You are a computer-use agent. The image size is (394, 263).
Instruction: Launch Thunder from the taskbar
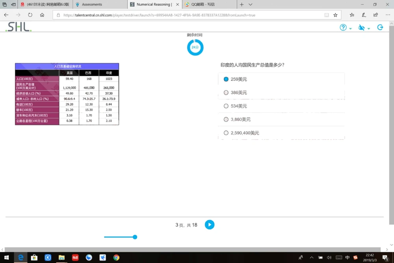click(x=102, y=257)
